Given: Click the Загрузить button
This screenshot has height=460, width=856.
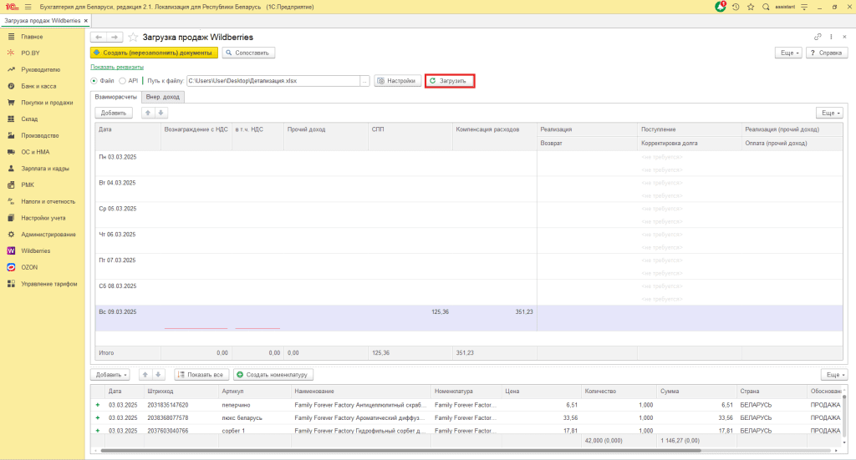Looking at the screenshot, I should tap(450, 81).
